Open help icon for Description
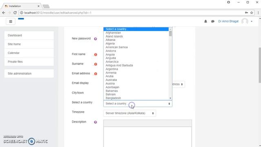 pyautogui.click(x=95, y=122)
